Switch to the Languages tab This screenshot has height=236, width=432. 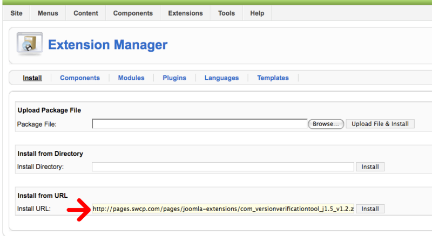[x=221, y=78]
